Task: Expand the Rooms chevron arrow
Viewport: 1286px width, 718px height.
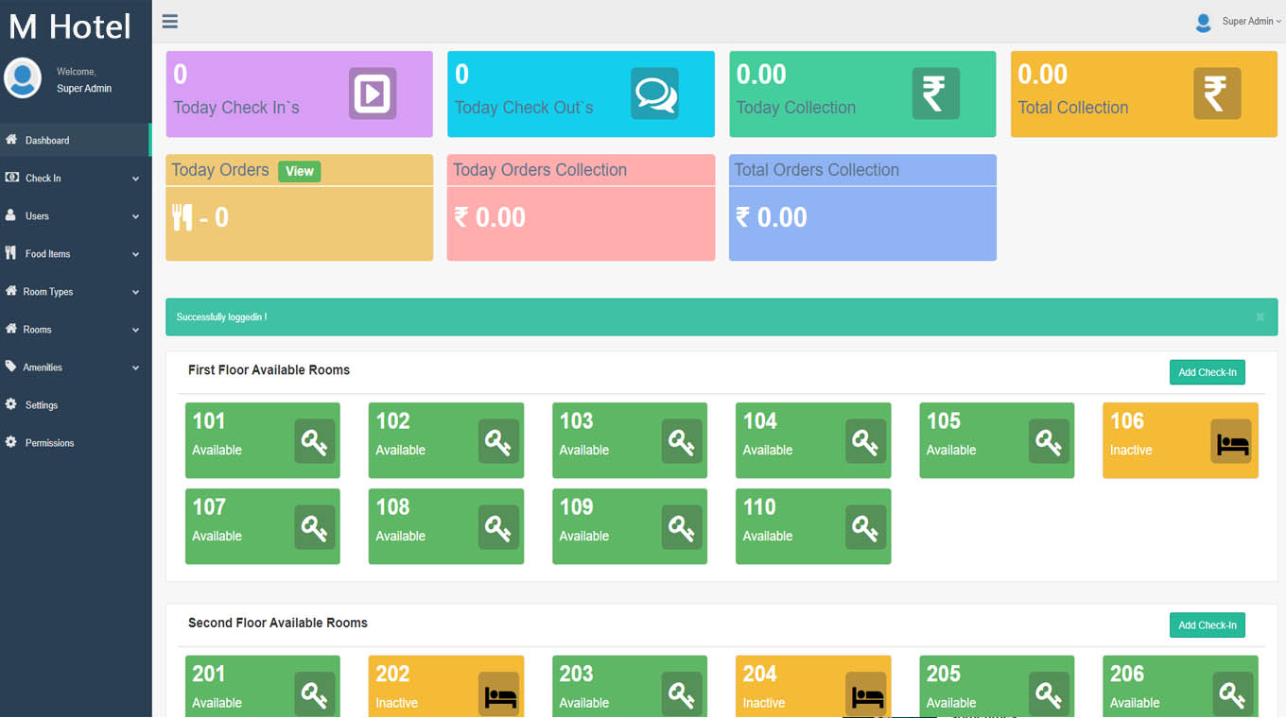Action: pyautogui.click(x=135, y=330)
